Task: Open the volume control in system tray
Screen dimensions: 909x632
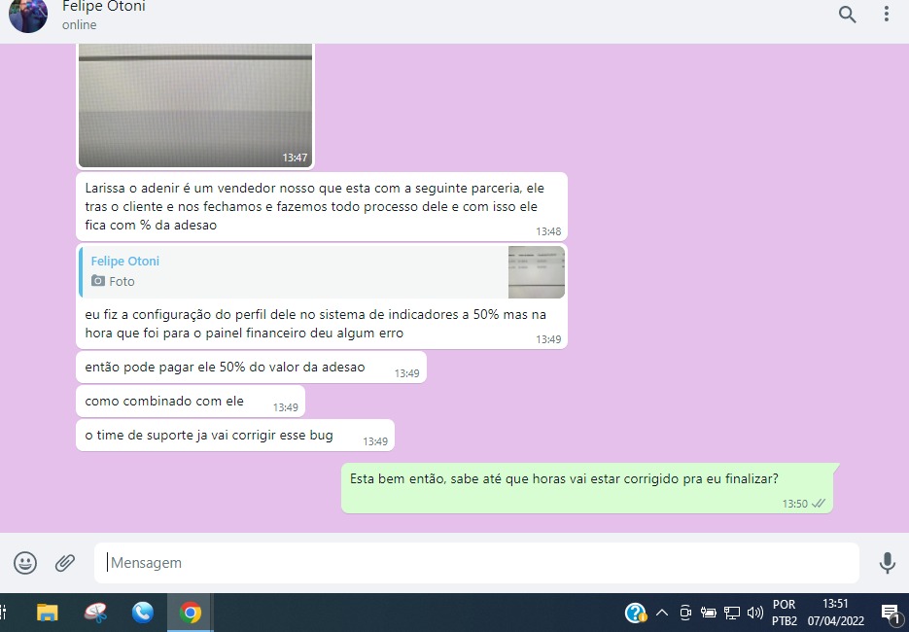Action: point(754,613)
